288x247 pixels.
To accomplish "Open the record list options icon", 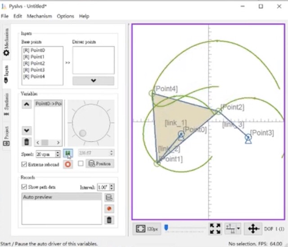I will tap(108, 198).
